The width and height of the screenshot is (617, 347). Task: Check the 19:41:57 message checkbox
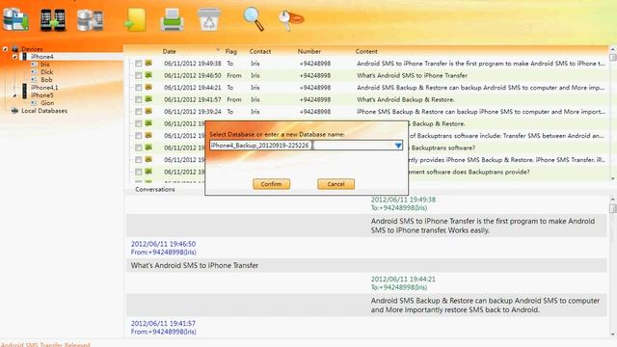[x=138, y=99]
